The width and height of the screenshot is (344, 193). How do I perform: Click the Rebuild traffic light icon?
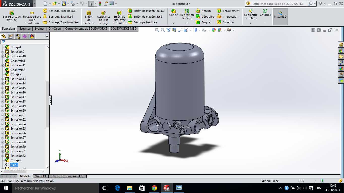tap(100, 4)
